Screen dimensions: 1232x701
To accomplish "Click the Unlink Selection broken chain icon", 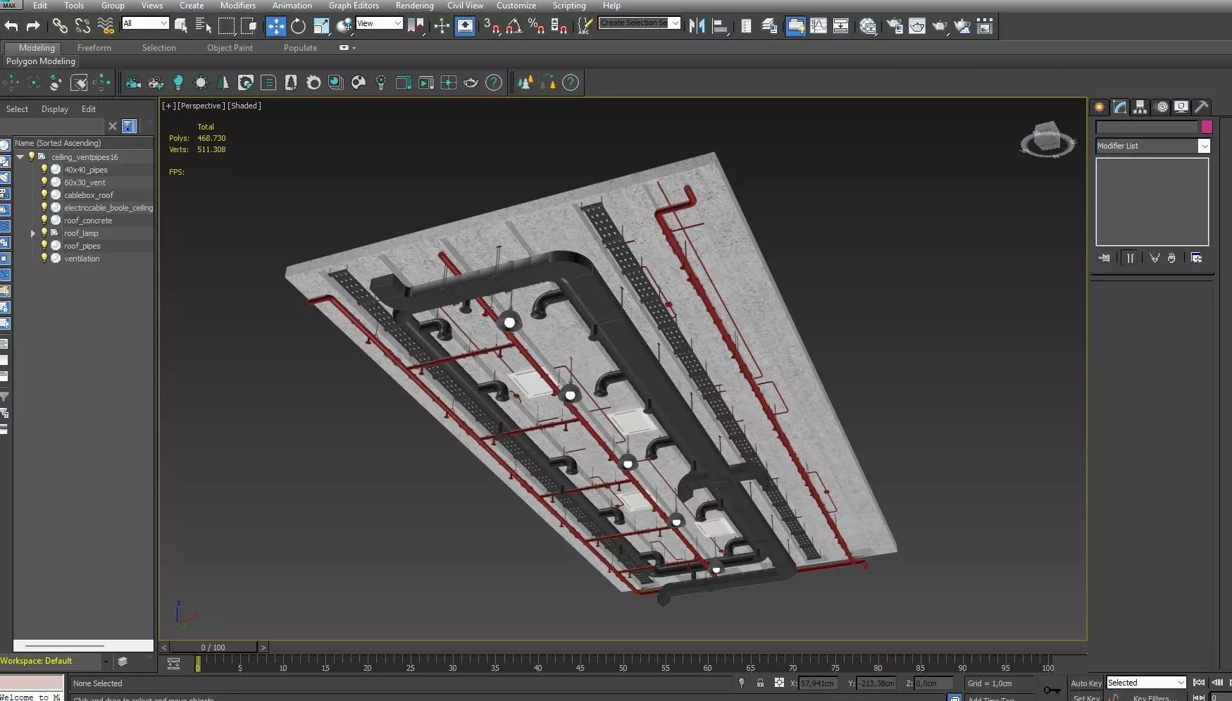I will point(82,26).
